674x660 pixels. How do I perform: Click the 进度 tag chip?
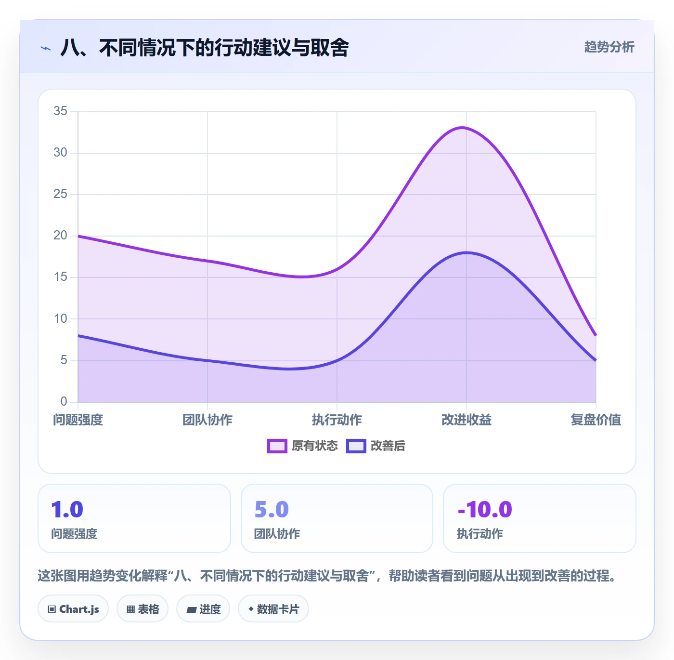[x=203, y=609]
